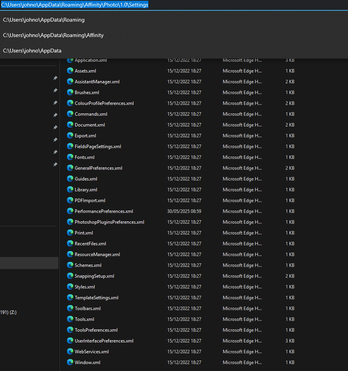Select the file name WebServices.xml
The width and height of the screenshot is (348, 371).
92,352
